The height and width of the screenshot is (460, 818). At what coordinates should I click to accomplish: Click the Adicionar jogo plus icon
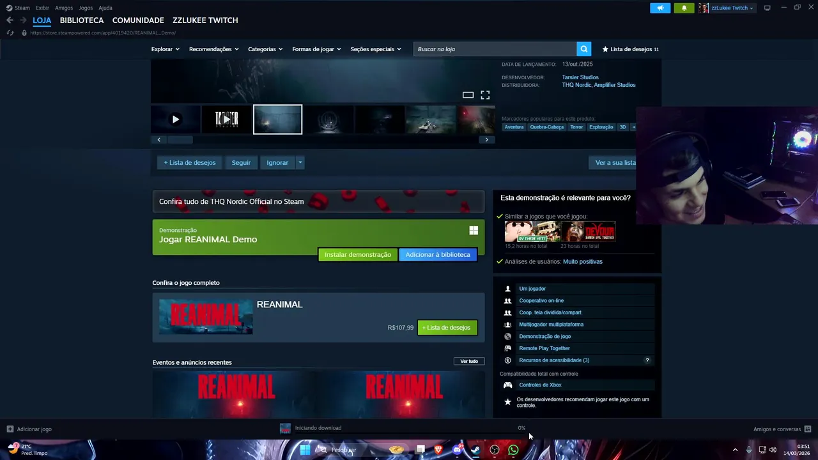click(10, 429)
